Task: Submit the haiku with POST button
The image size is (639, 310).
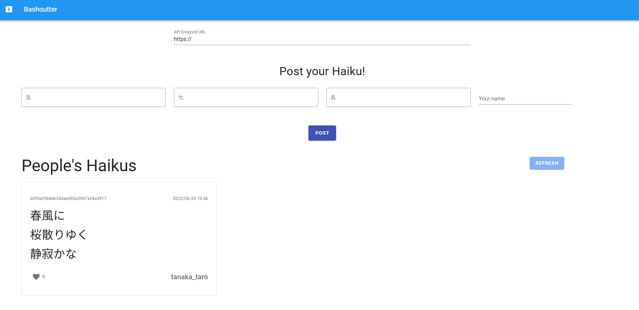Action: point(322,133)
